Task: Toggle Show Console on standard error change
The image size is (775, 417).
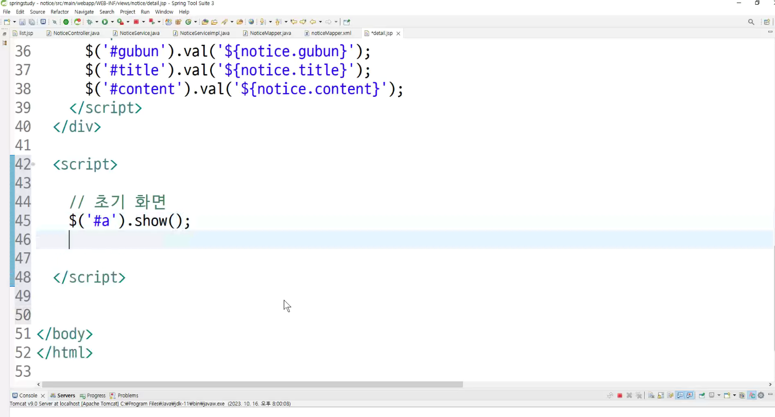Action: coord(689,395)
